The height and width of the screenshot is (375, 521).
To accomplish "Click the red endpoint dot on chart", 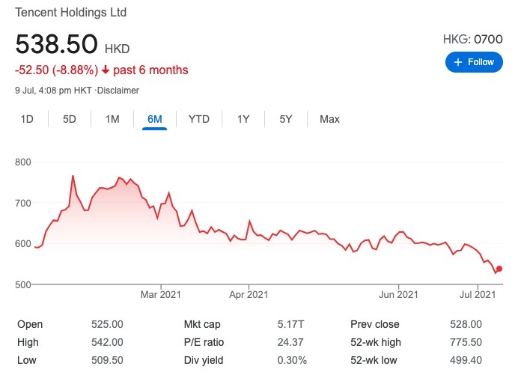I will click(499, 269).
